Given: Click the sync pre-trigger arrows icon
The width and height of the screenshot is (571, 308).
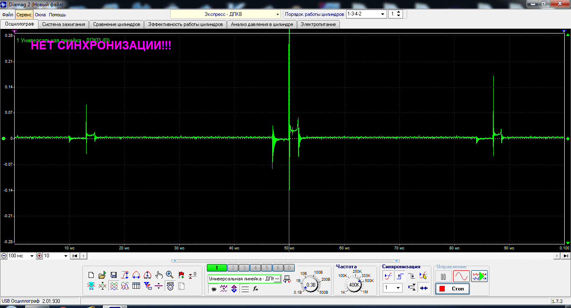Looking at the screenshot, I should pyautogui.click(x=412, y=288).
